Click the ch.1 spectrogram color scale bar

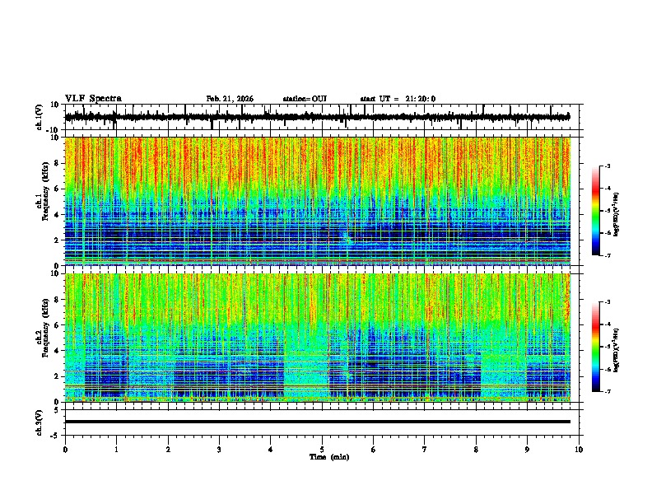tap(596, 211)
